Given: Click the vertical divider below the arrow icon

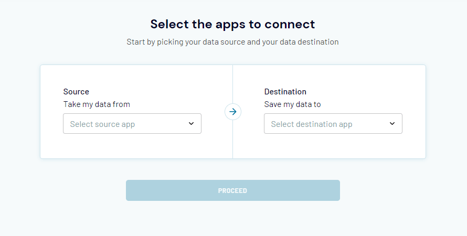Looking at the screenshot, I should pyautogui.click(x=232, y=140).
